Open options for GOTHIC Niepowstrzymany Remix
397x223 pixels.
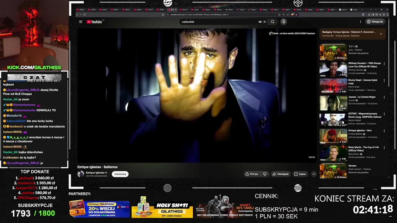tap(384, 114)
